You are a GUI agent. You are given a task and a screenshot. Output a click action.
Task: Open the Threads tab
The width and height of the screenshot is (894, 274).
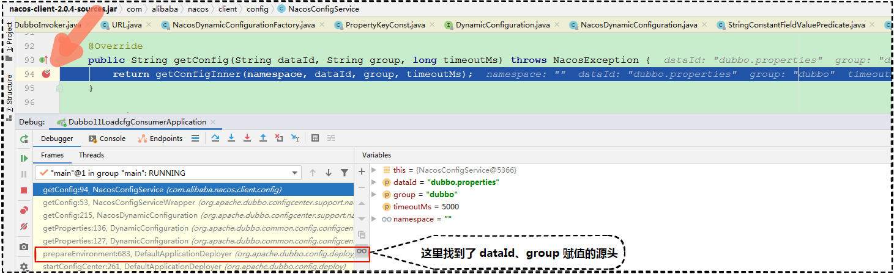tap(91, 155)
